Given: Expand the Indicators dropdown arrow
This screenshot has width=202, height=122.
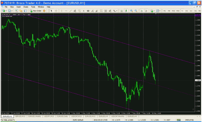Looking at the screenshot, I should coord(154,11).
